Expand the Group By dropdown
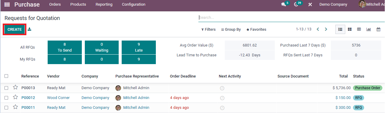This screenshot has width=392, height=113. pyautogui.click(x=231, y=30)
